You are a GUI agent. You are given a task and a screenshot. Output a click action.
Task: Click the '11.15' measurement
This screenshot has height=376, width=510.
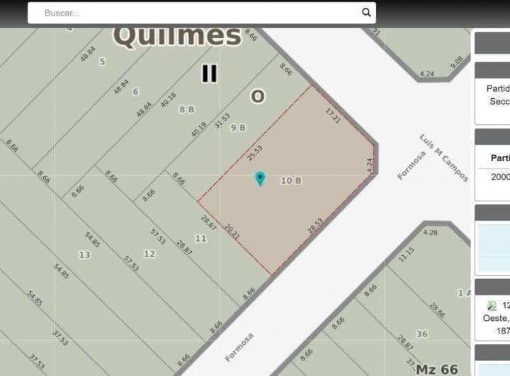pos(407,254)
